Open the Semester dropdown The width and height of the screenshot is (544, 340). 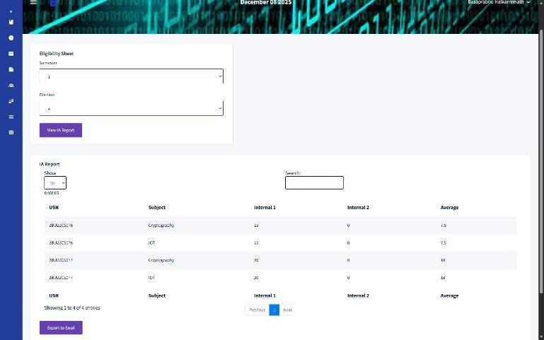tap(131, 76)
